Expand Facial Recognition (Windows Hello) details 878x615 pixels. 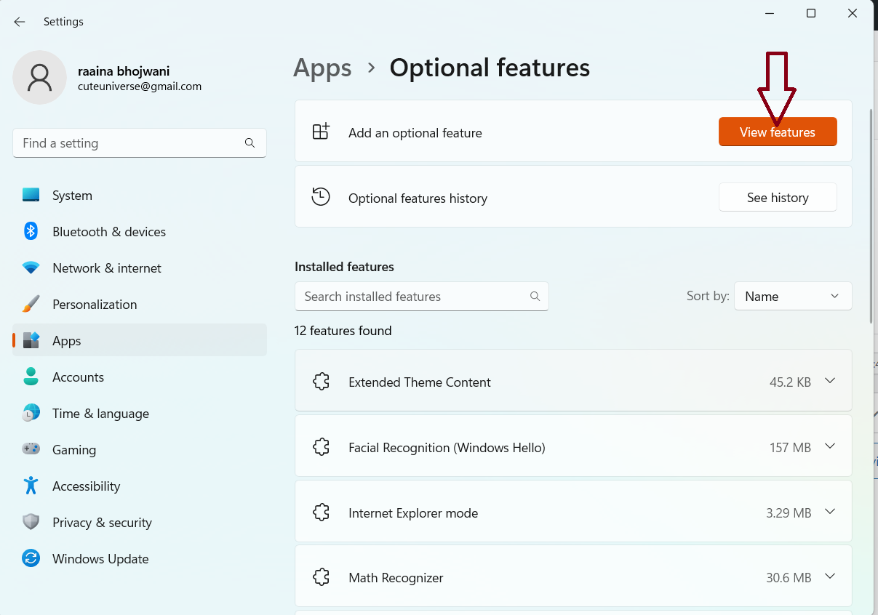click(830, 447)
